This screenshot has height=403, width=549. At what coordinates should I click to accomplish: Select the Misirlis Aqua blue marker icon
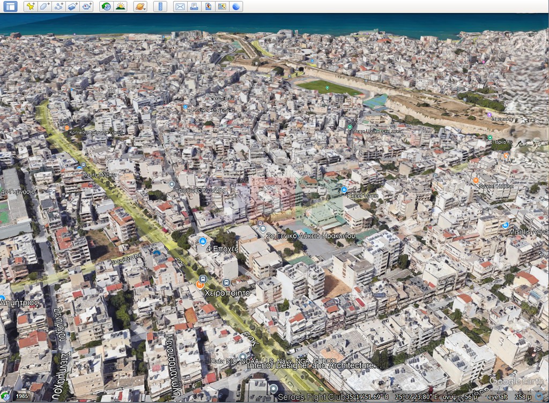coord(505,225)
